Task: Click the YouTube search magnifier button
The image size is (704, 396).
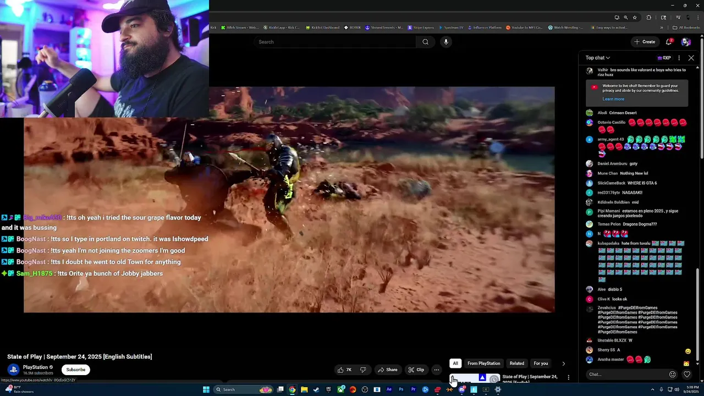Action: click(x=425, y=42)
